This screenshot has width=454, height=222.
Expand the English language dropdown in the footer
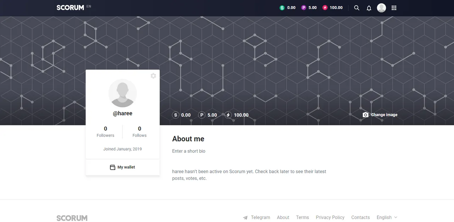coord(387,217)
